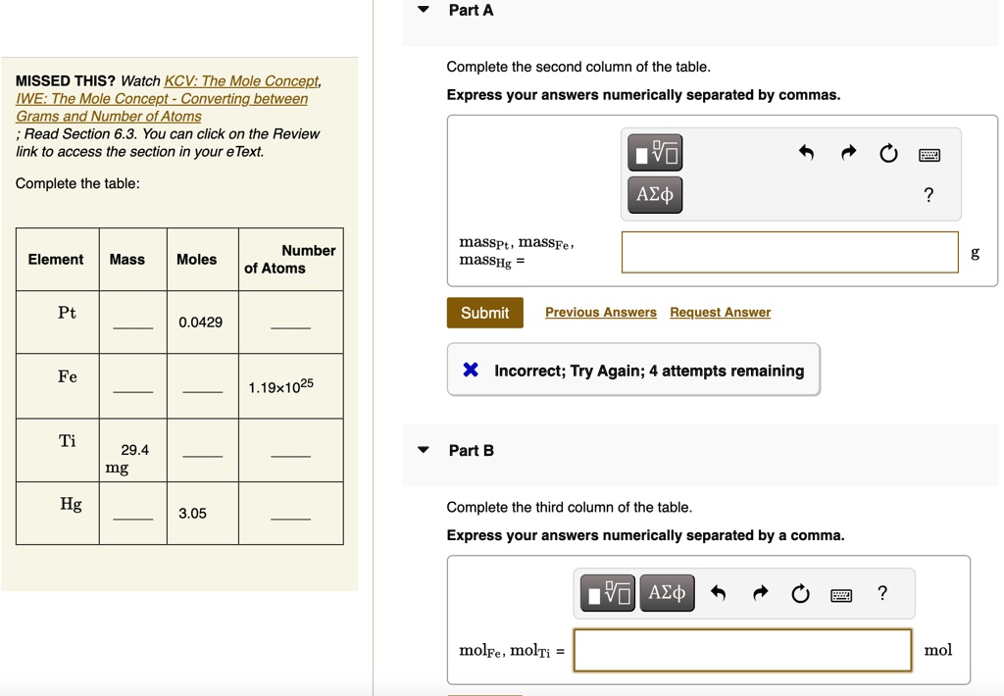The width and height of the screenshot is (1004, 696).
Task: Click the redo arrow in Part A toolbar
Action: coord(847,153)
